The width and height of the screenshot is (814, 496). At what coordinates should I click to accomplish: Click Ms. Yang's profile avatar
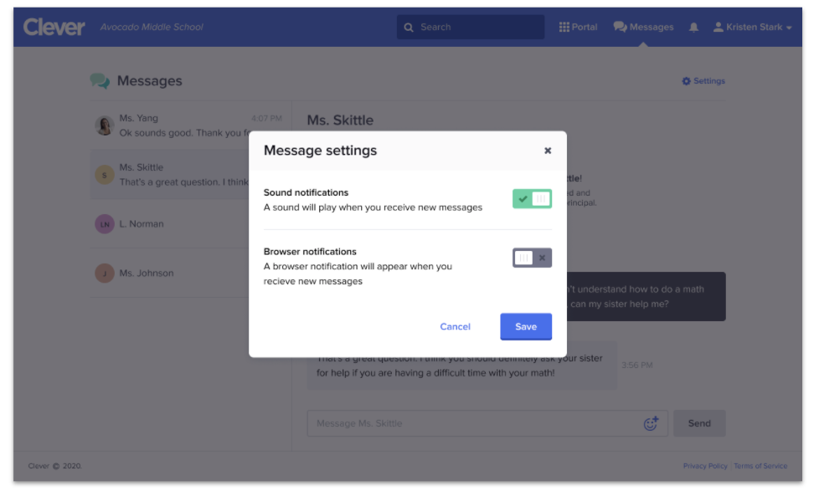105,125
